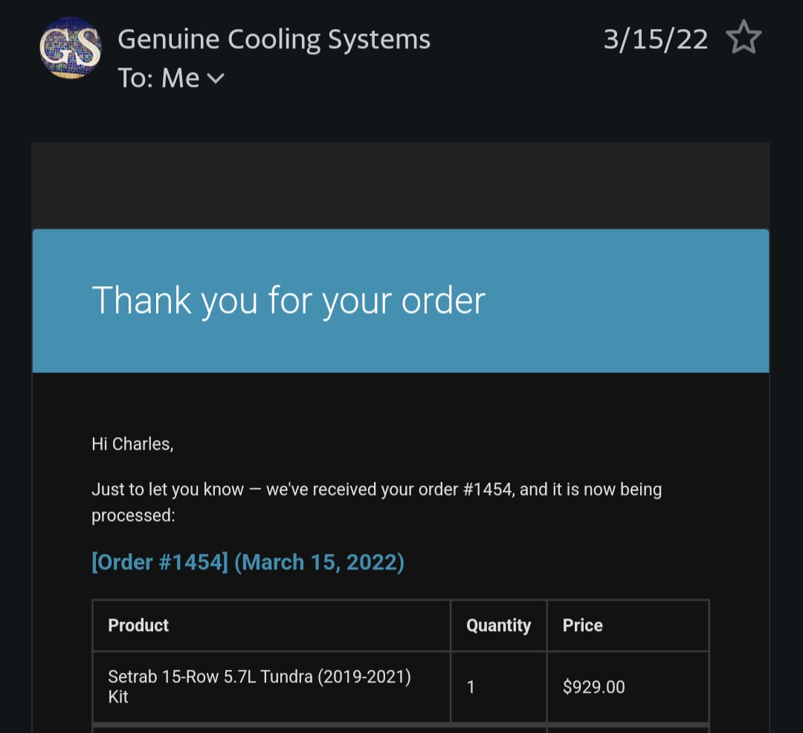This screenshot has height=733, width=803.
Task: Click the word processed: in the message
Action: (x=133, y=515)
